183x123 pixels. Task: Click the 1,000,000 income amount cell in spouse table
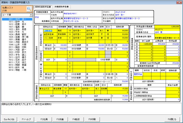146,44
